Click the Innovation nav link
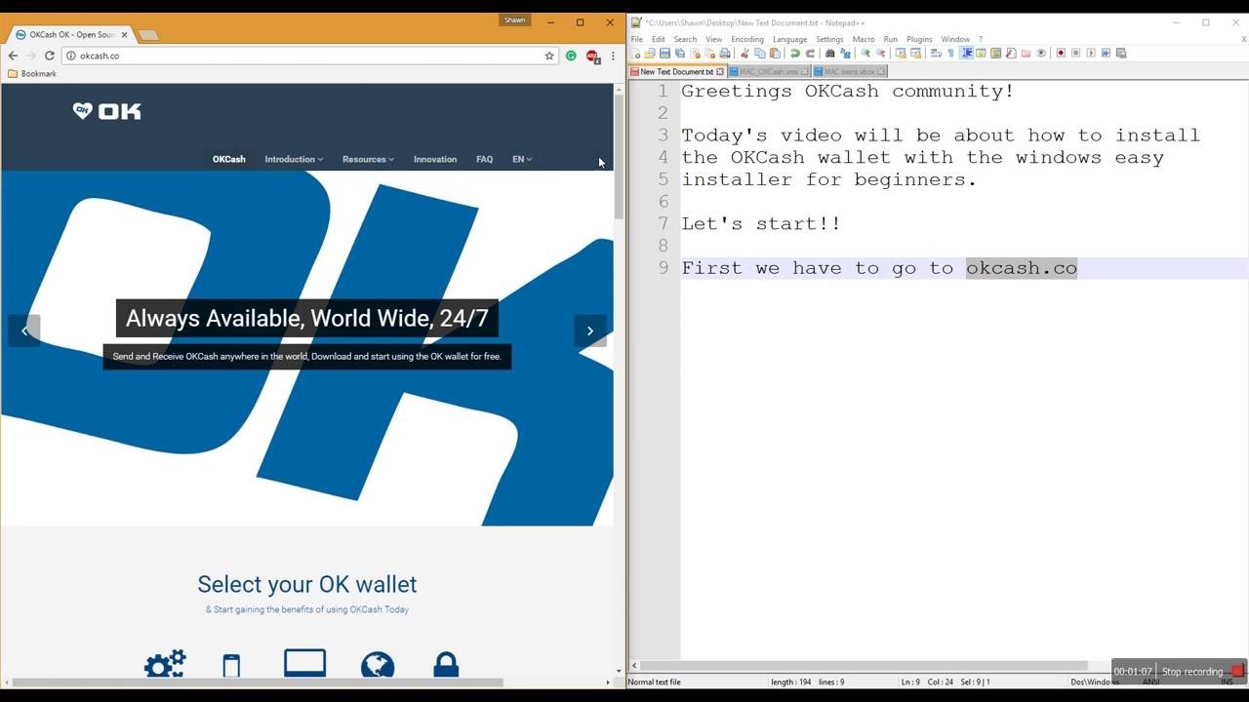1249x702 pixels. click(435, 159)
